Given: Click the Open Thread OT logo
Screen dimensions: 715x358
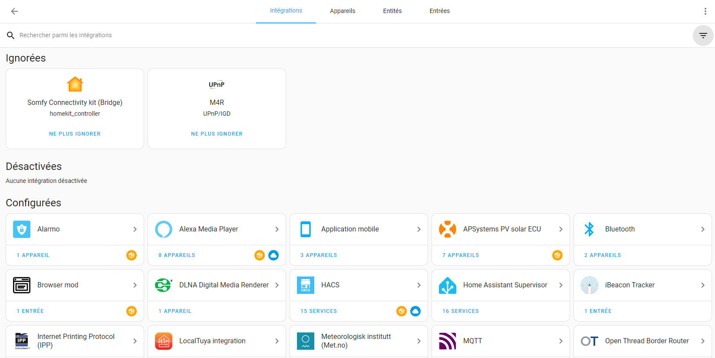Looking at the screenshot, I should (590, 341).
